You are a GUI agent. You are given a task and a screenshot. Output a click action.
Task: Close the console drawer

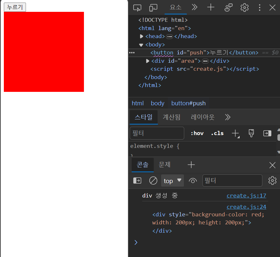point(272,165)
